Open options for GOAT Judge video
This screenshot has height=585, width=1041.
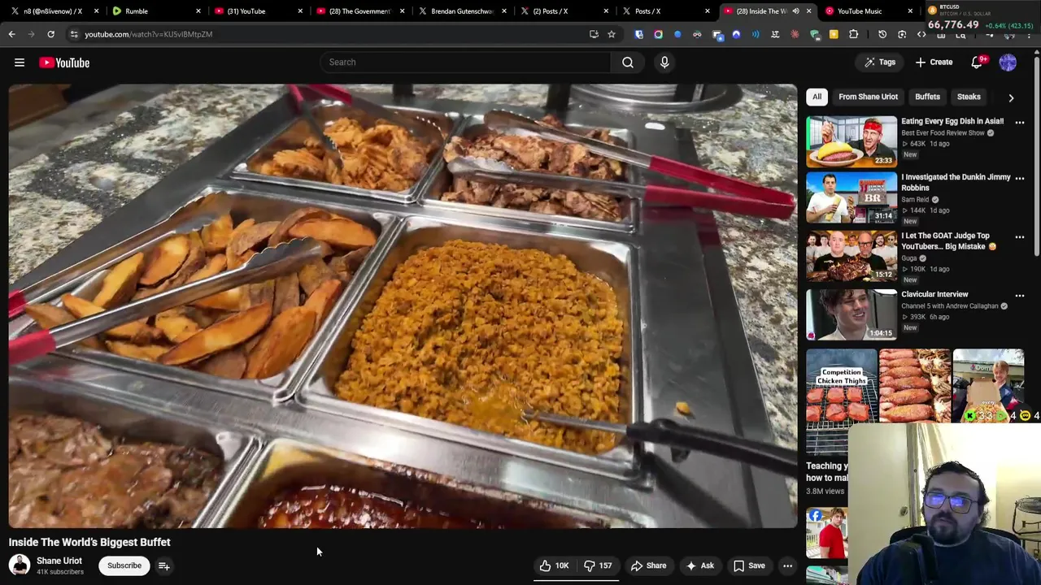1020,237
